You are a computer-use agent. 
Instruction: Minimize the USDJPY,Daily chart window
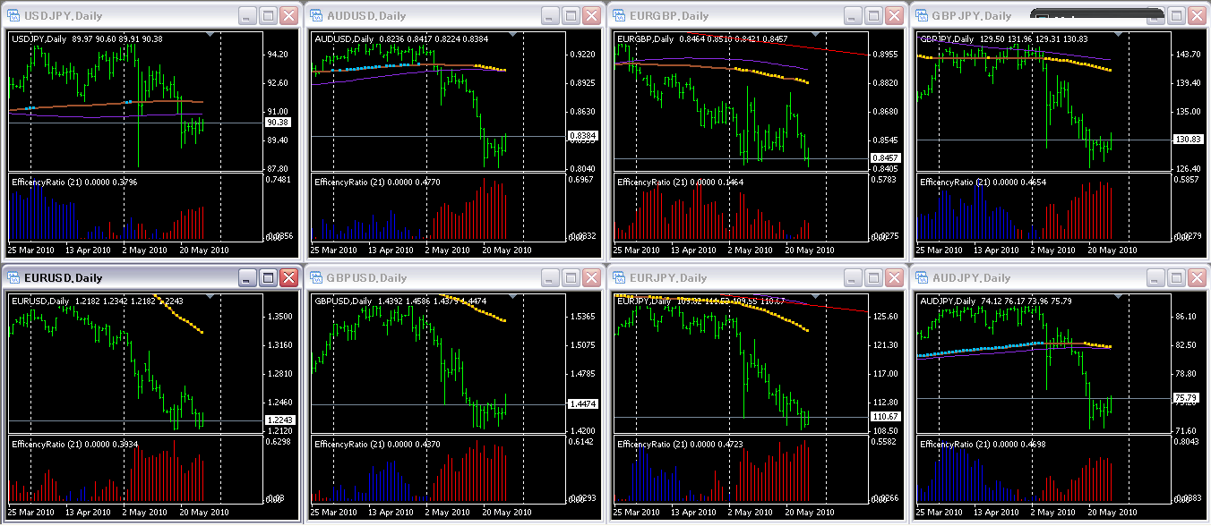pyautogui.click(x=248, y=16)
